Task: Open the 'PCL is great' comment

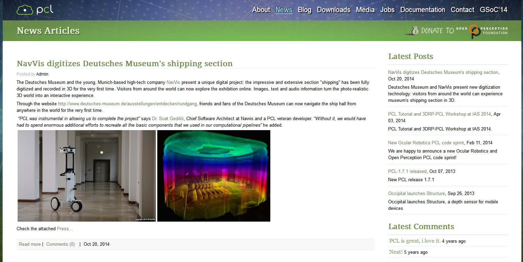Action: (x=415, y=241)
